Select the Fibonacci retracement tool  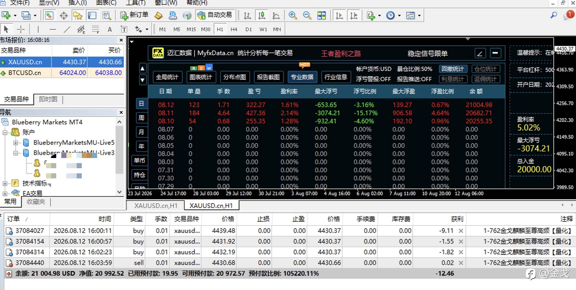pyautogui.click(x=96, y=29)
